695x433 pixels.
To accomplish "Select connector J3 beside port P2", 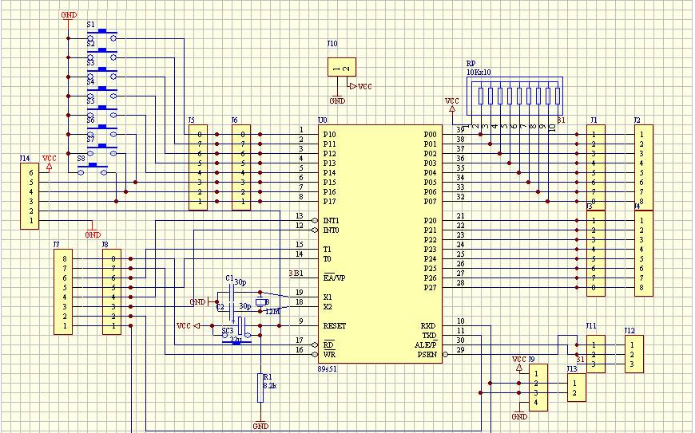I will 596,254.
